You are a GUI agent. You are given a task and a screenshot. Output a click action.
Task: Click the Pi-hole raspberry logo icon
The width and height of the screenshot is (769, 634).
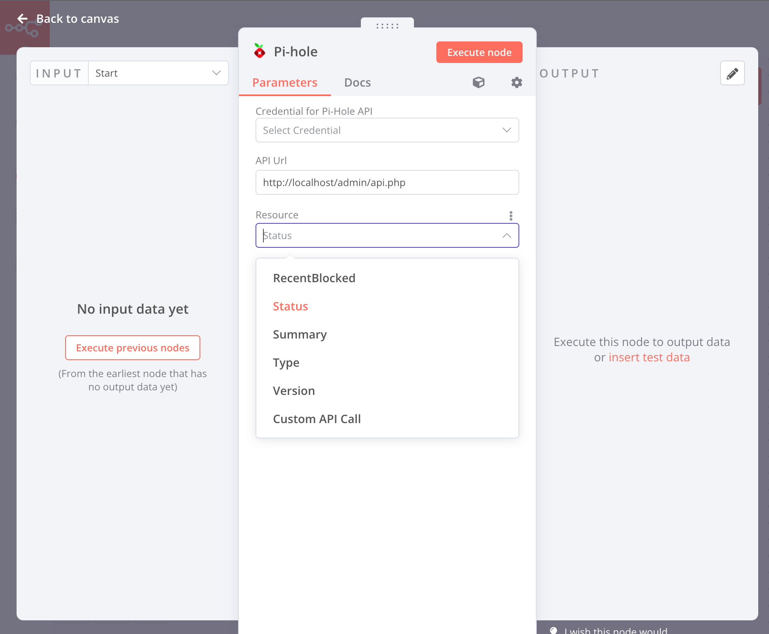pyautogui.click(x=260, y=51)
